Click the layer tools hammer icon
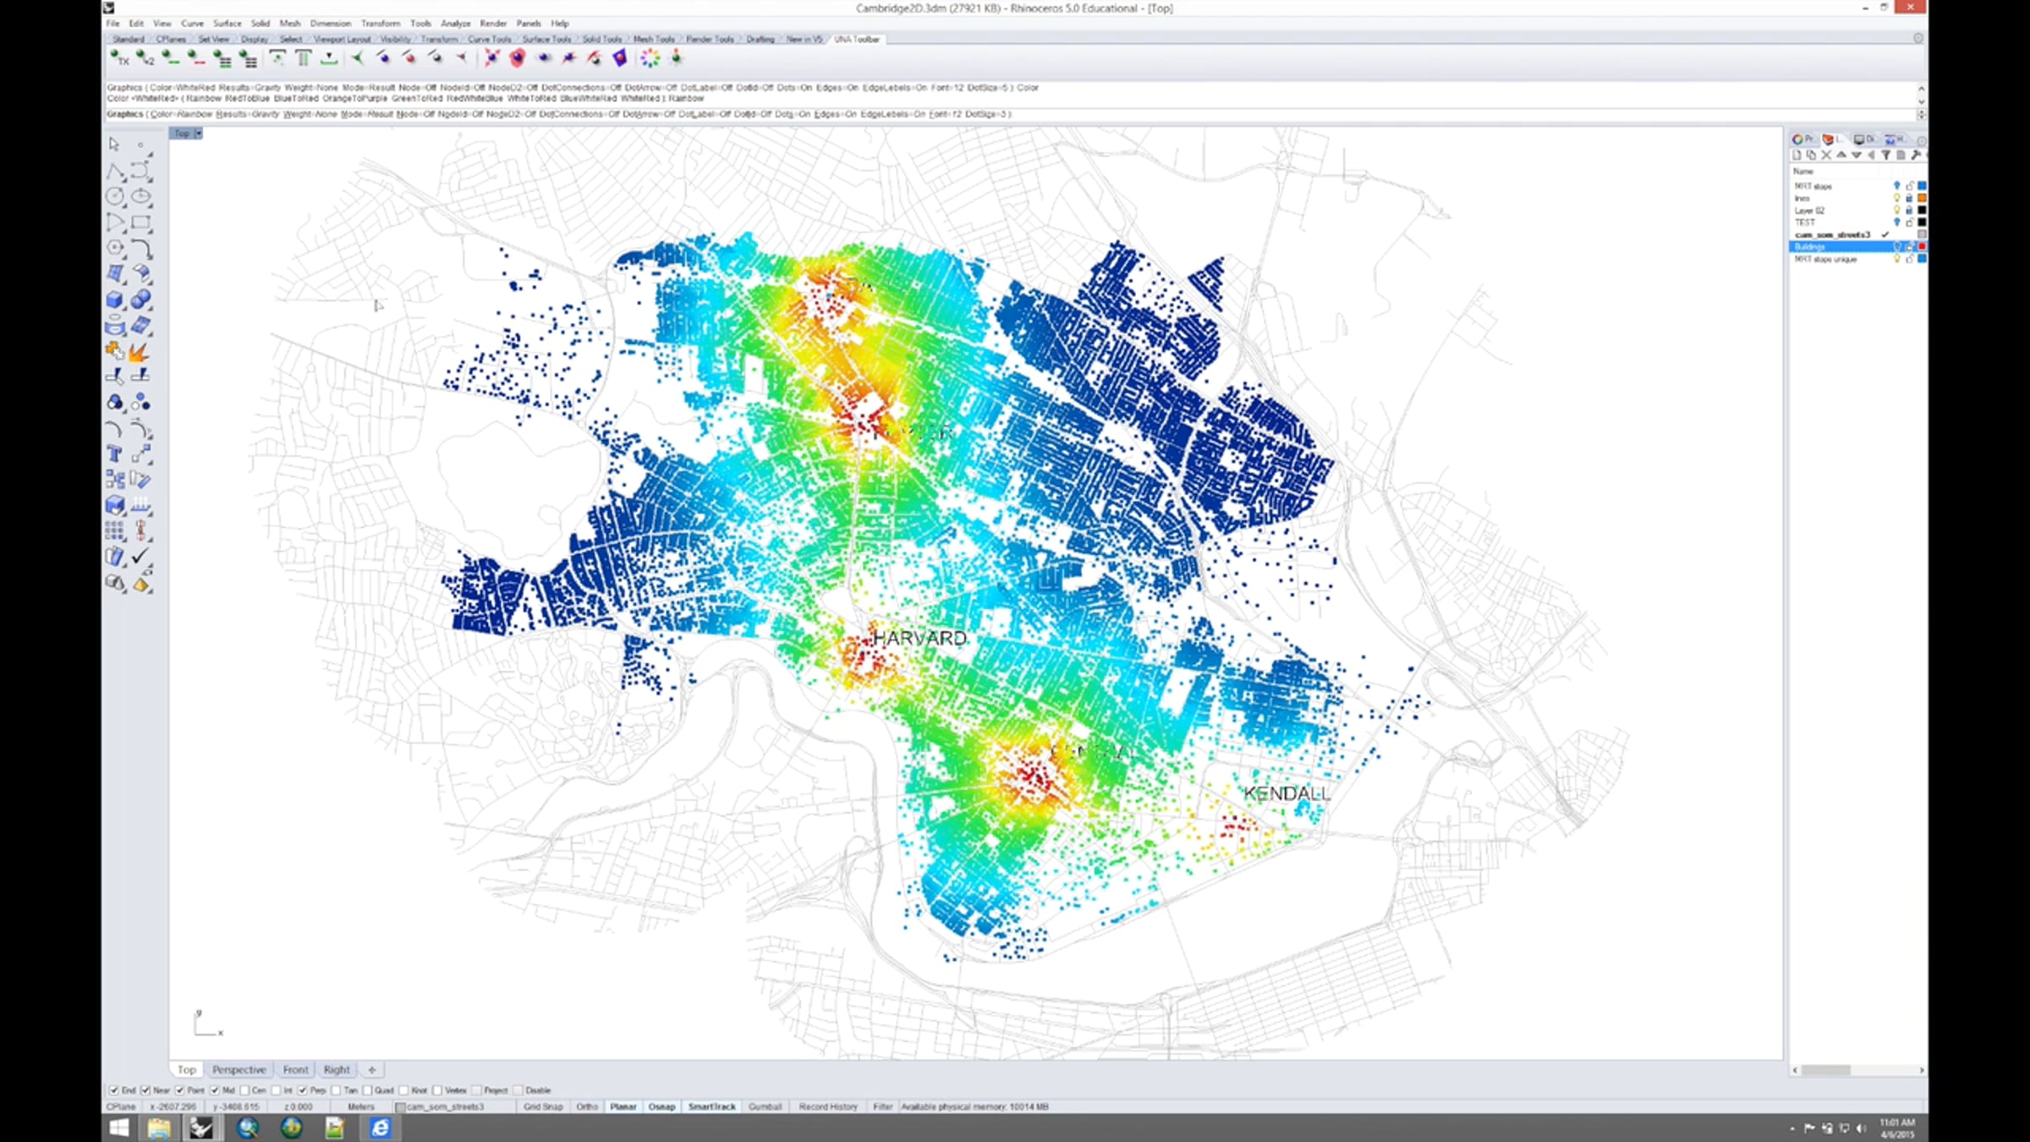 [1917, 156]
